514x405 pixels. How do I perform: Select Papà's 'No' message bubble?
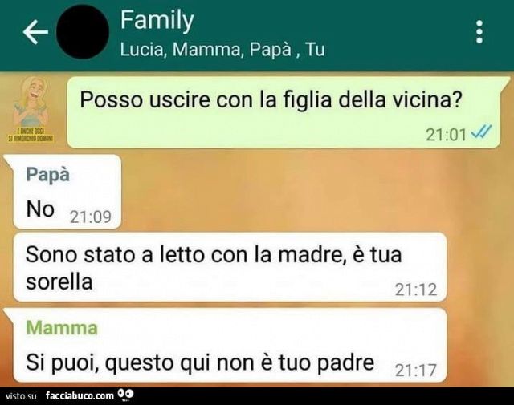point(67,192)
